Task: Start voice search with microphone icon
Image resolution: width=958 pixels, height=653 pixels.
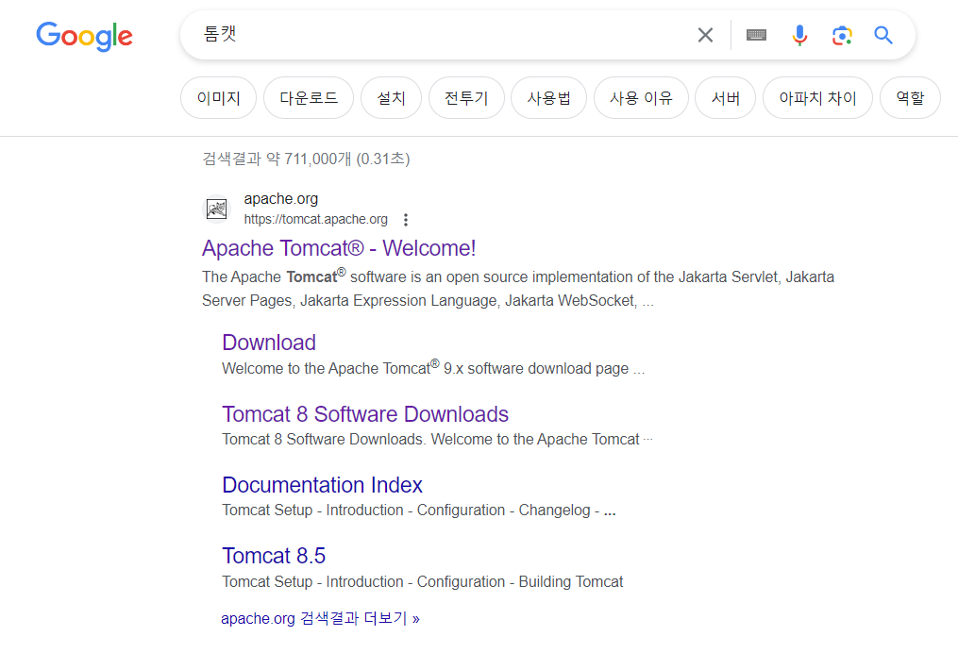Action: (x=799, y=35)
